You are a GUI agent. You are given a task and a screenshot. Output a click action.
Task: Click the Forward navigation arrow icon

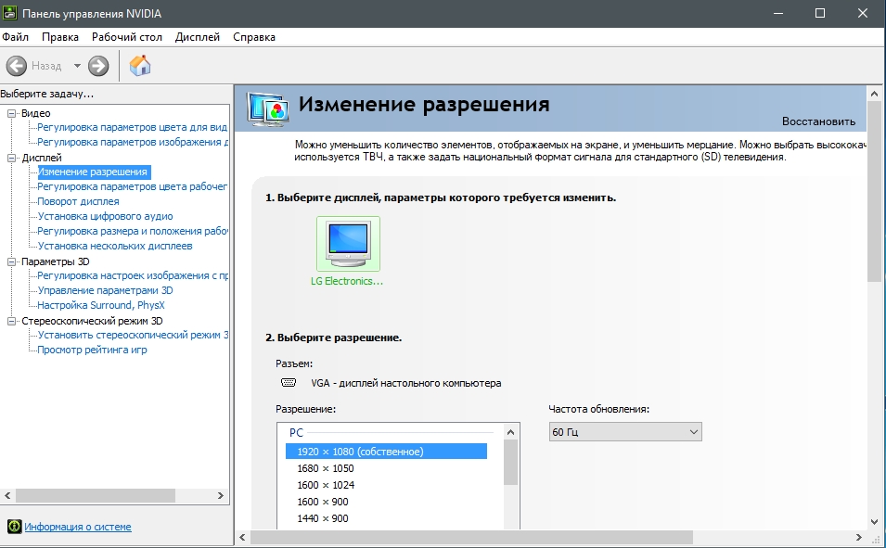tap(99, 65)
